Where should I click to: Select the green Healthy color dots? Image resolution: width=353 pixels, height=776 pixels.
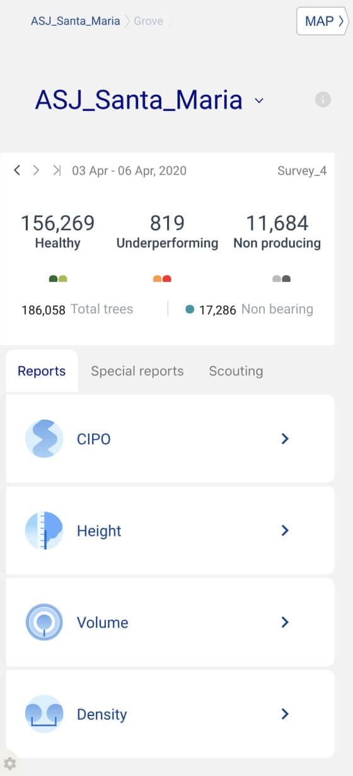pos(58,279)
